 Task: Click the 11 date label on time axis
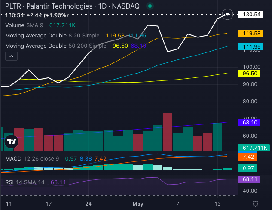point(9,204)
